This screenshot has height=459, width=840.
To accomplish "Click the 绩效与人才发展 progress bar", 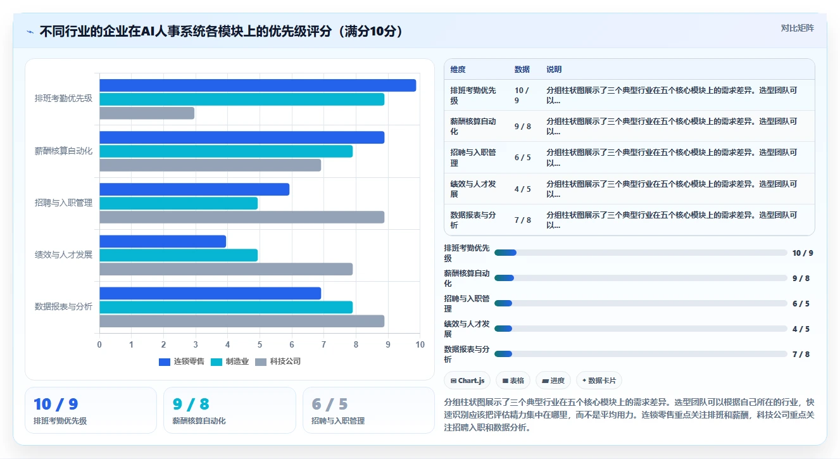I will tap(641, 329).
